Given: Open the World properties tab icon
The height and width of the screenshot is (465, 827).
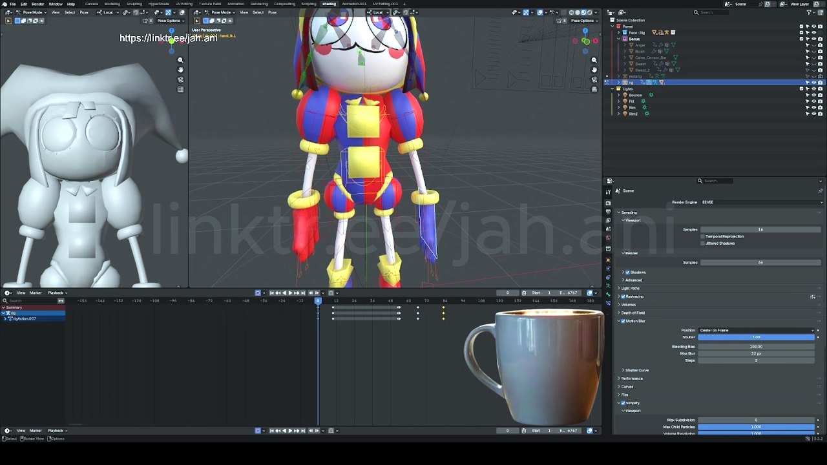Looking at the screenshot, I should pyautogui.click(x=608, y=238).
